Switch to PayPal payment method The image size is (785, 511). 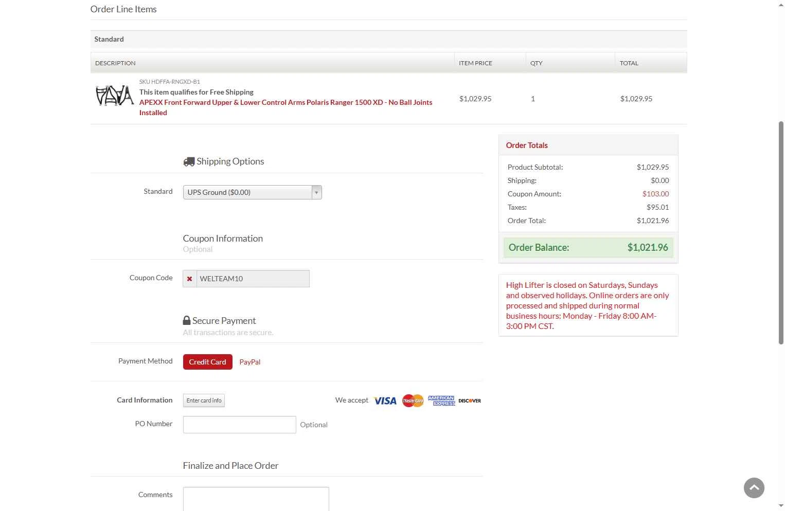[x=250, y=362]
